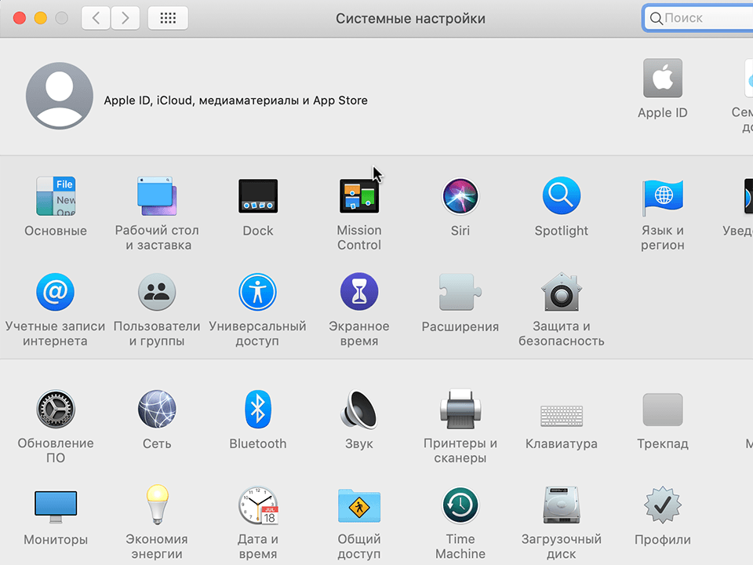Select the Звук preferences icon
The width and height of the screenshot is (753, 565).
click(358, 409)
